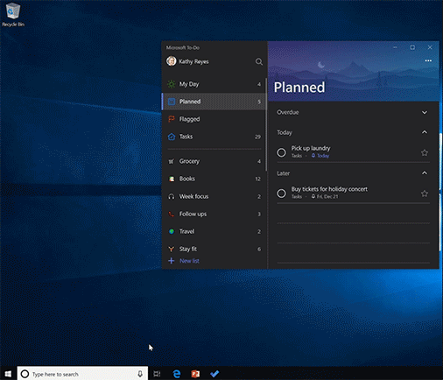Viewport: 443px width, 380px height.
Task: Click the Type here to search box
Action: tap(82, 374)
